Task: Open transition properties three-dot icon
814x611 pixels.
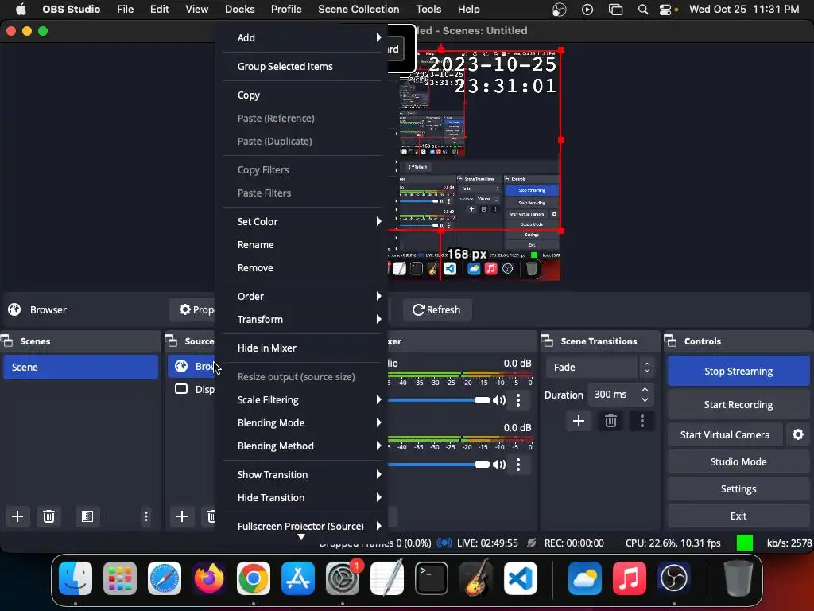Action: click(x=642, y=421)
